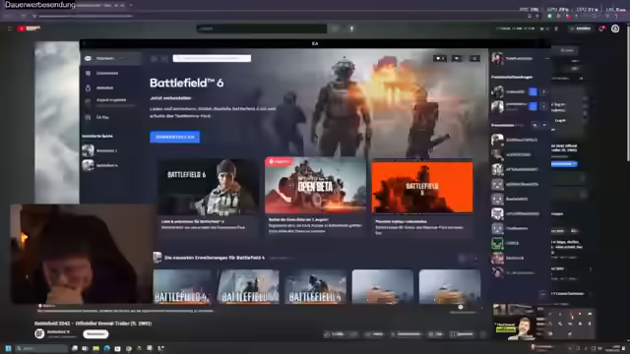Activate the microphone voice search icon

pyautogui.click(x=351, y=29)
